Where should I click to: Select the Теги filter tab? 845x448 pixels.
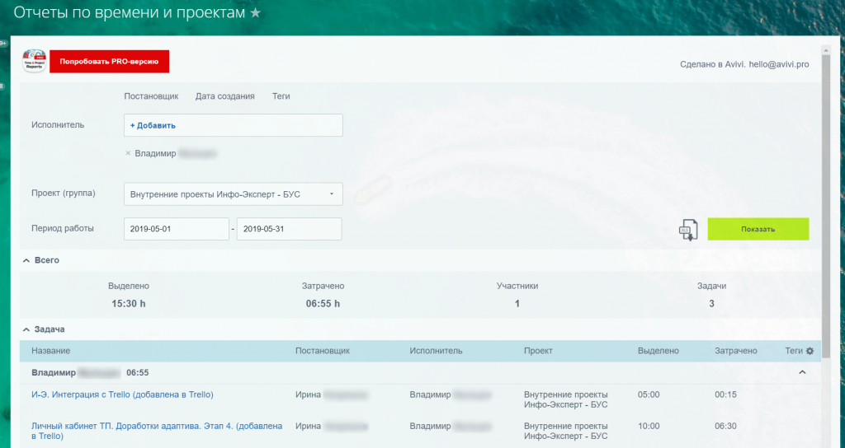[x=281, y=96]
